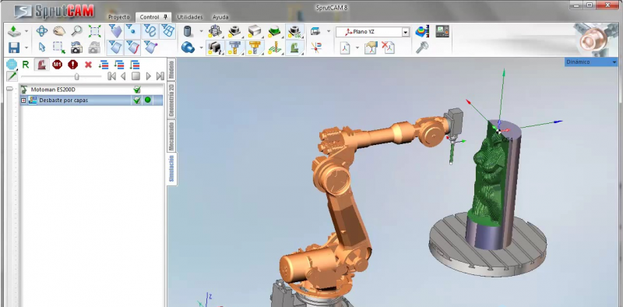Select the rotate view orbit tool
This screenshot has height=307, width=623.
[x=42, y=31]
